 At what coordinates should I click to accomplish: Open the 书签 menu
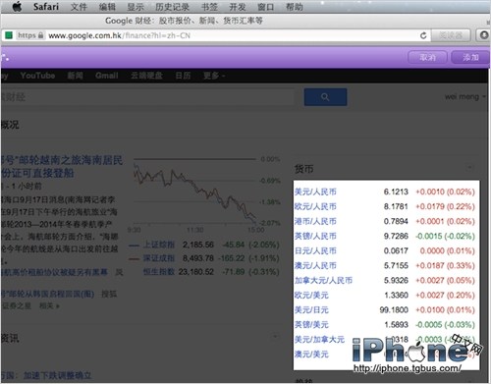coord(209,7)
